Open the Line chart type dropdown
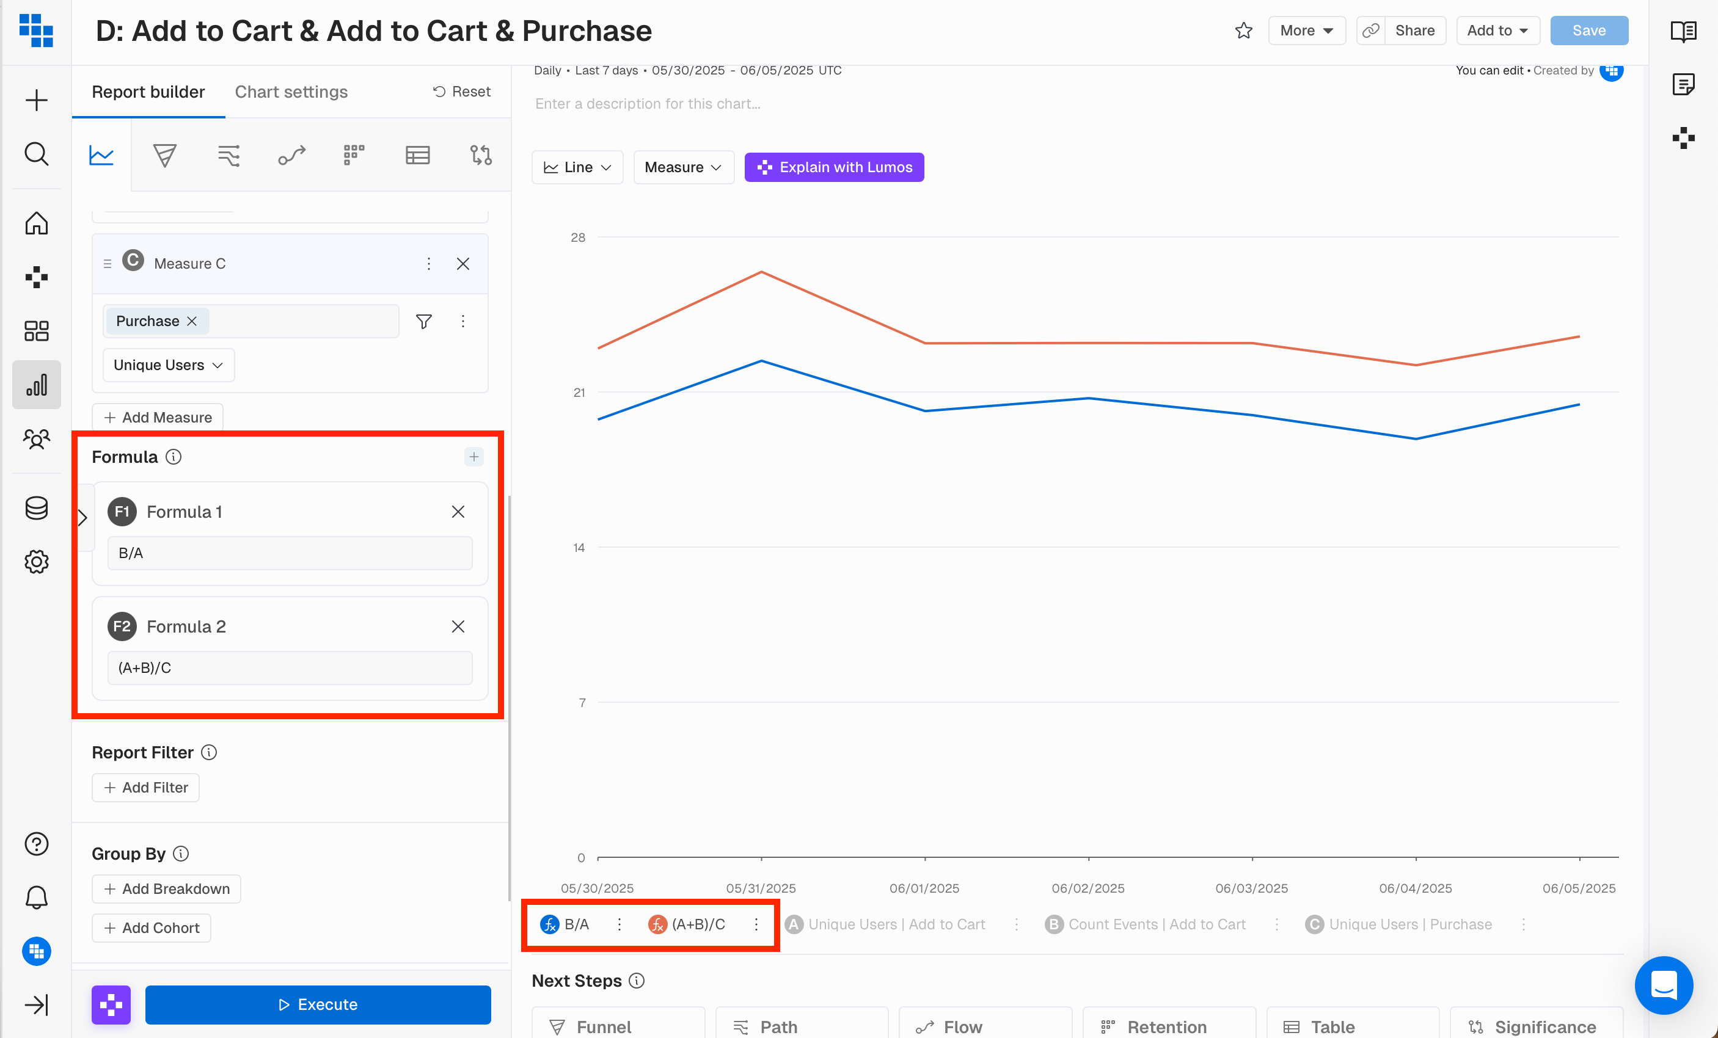1718x1038 pixels. coord(577,167)
